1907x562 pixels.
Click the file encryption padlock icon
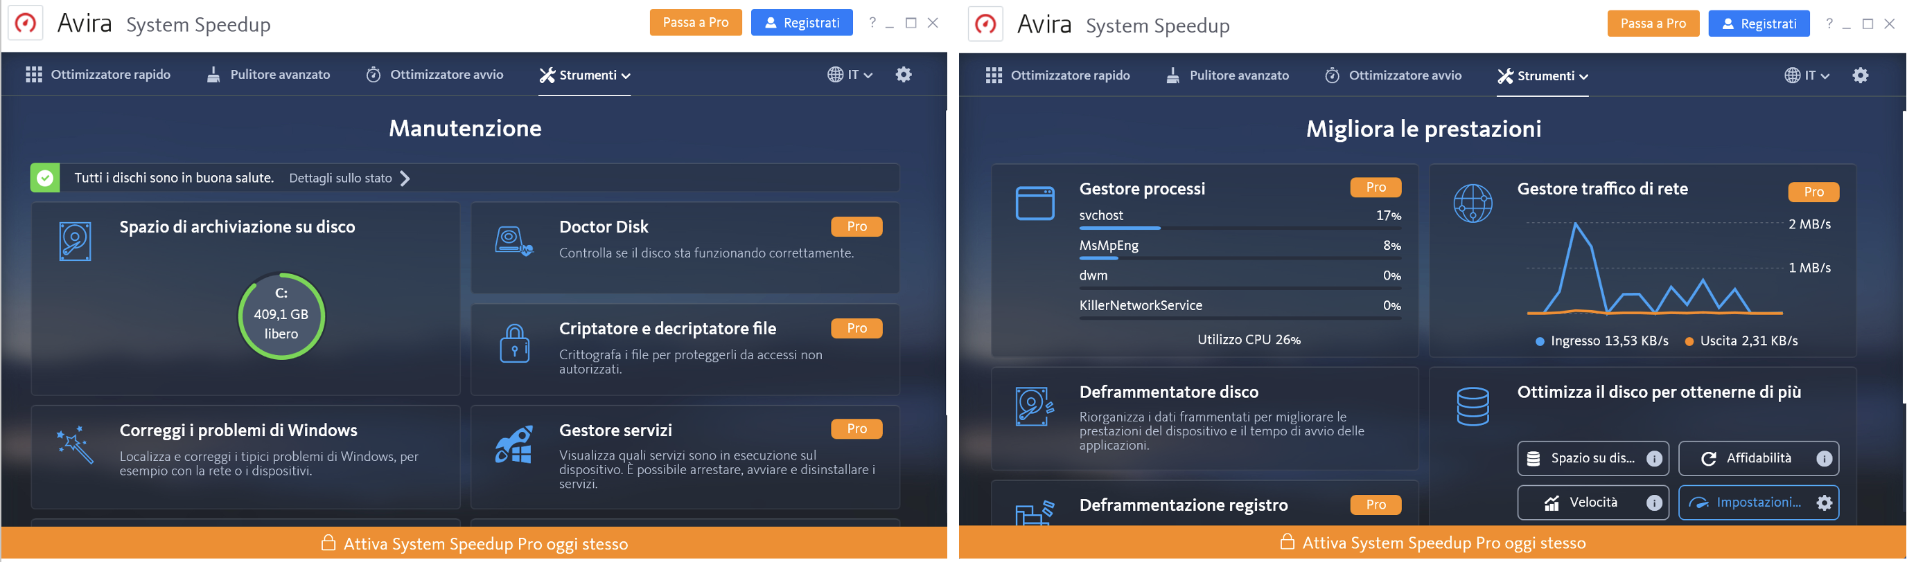514,343
